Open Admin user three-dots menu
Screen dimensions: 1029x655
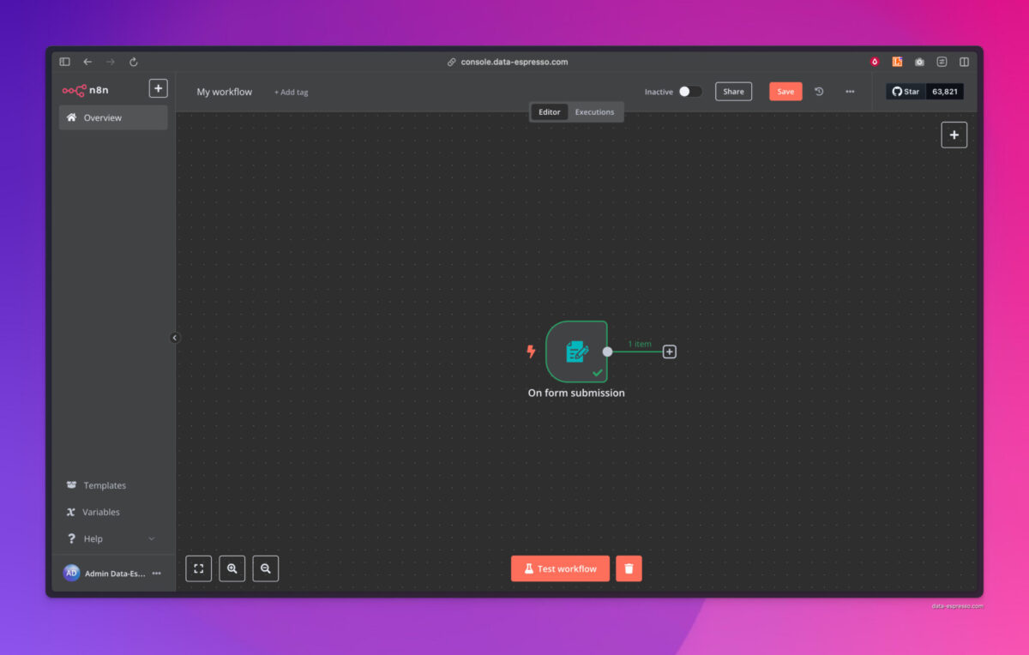click(x=156, y=574)
